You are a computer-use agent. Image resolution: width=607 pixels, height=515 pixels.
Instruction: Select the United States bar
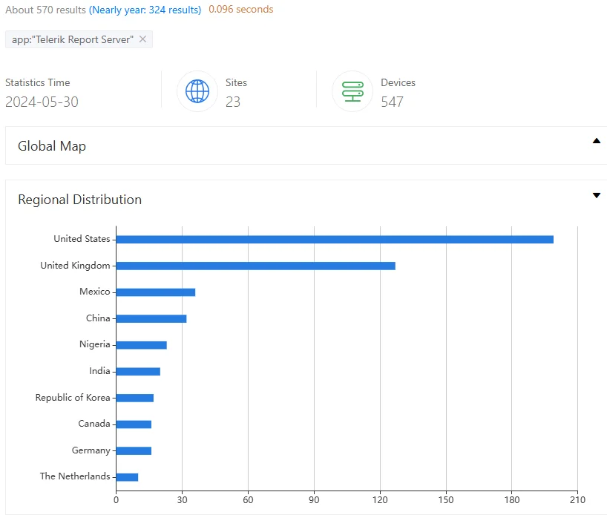[335, 239]
